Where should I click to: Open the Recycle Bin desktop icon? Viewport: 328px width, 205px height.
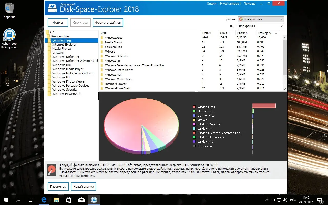[9, 11]
